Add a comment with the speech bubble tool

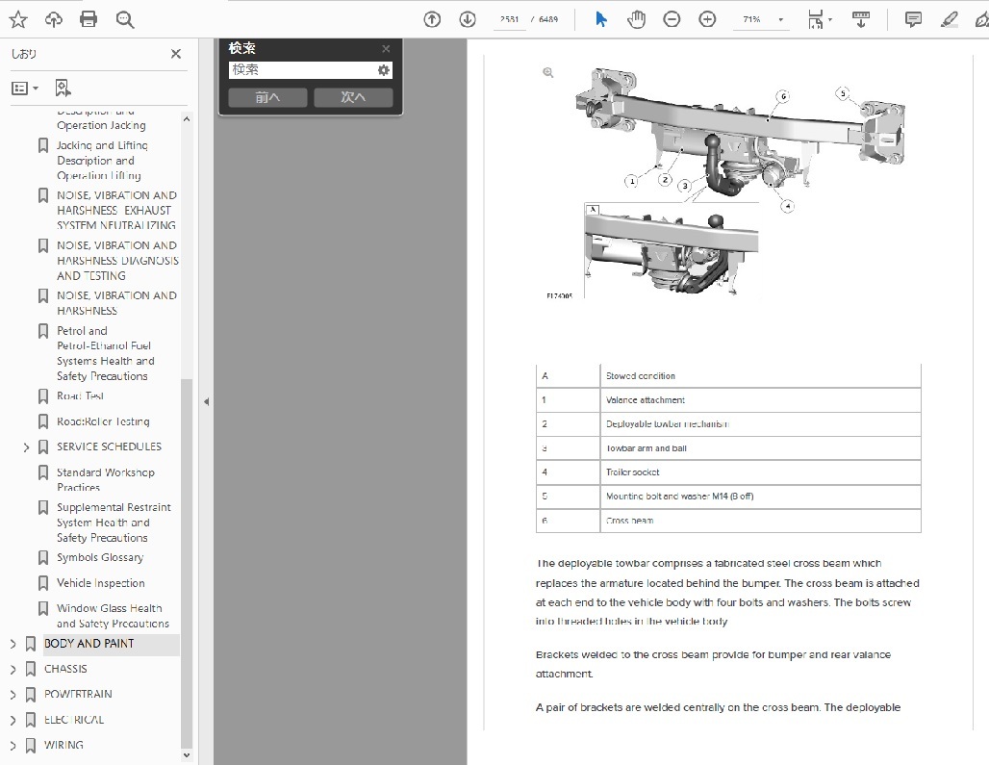[913, 19]
